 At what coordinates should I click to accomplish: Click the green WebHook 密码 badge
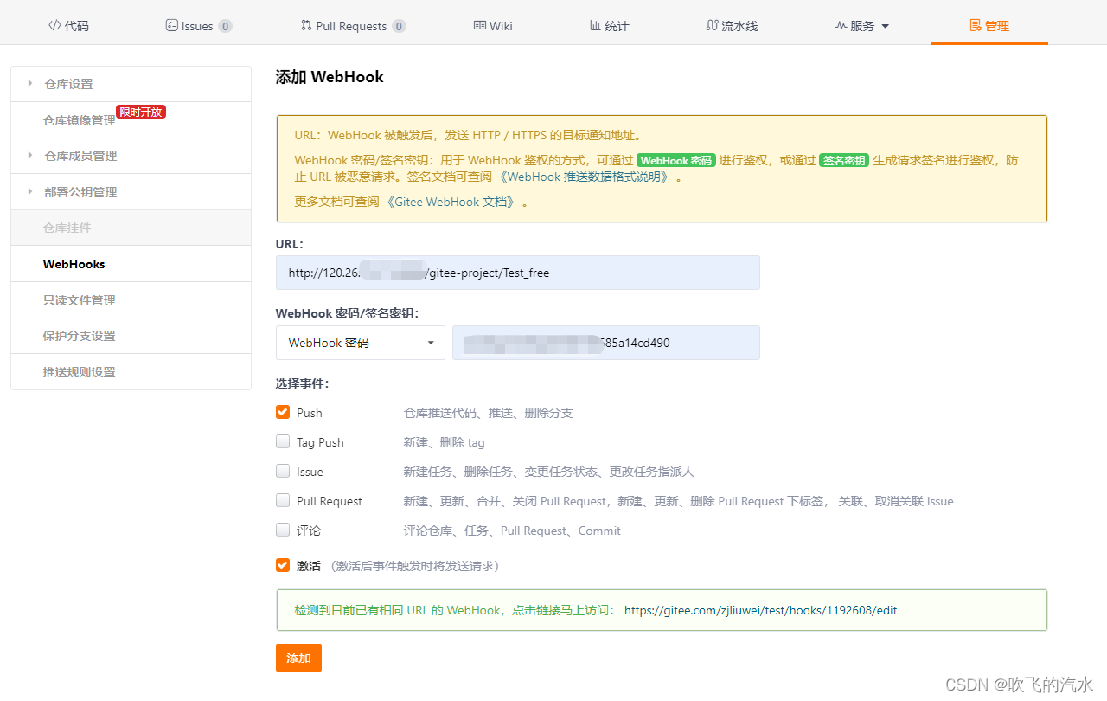pyautogui.click(x=676, y=160)
